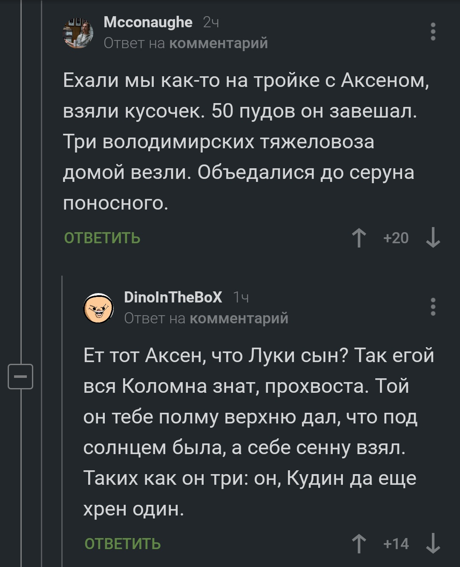The image size is (460, 567).
Task: Open Mcconaughe's avatar picture
Action: (78, 33)
